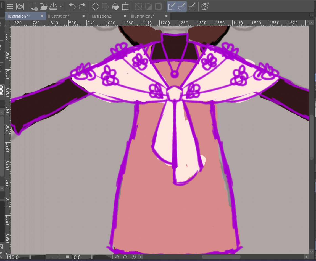Open Clip Studio support help icon
This screenshot has width=316, height=261.
point(205,6)
